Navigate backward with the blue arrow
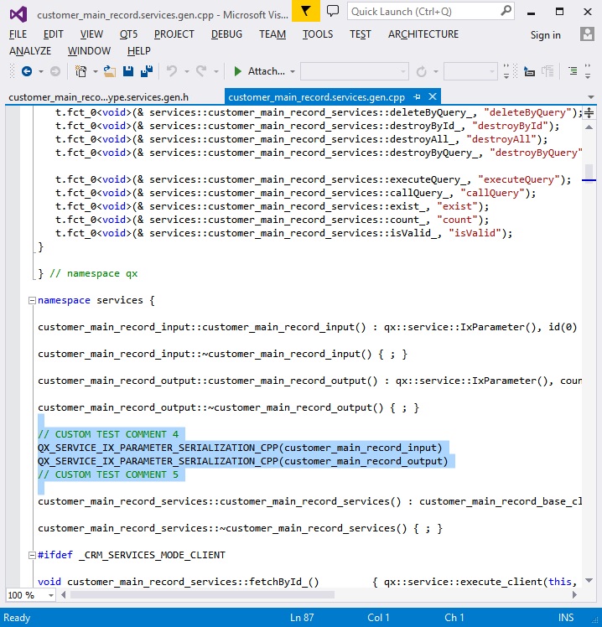 click(x=26, y=71)
